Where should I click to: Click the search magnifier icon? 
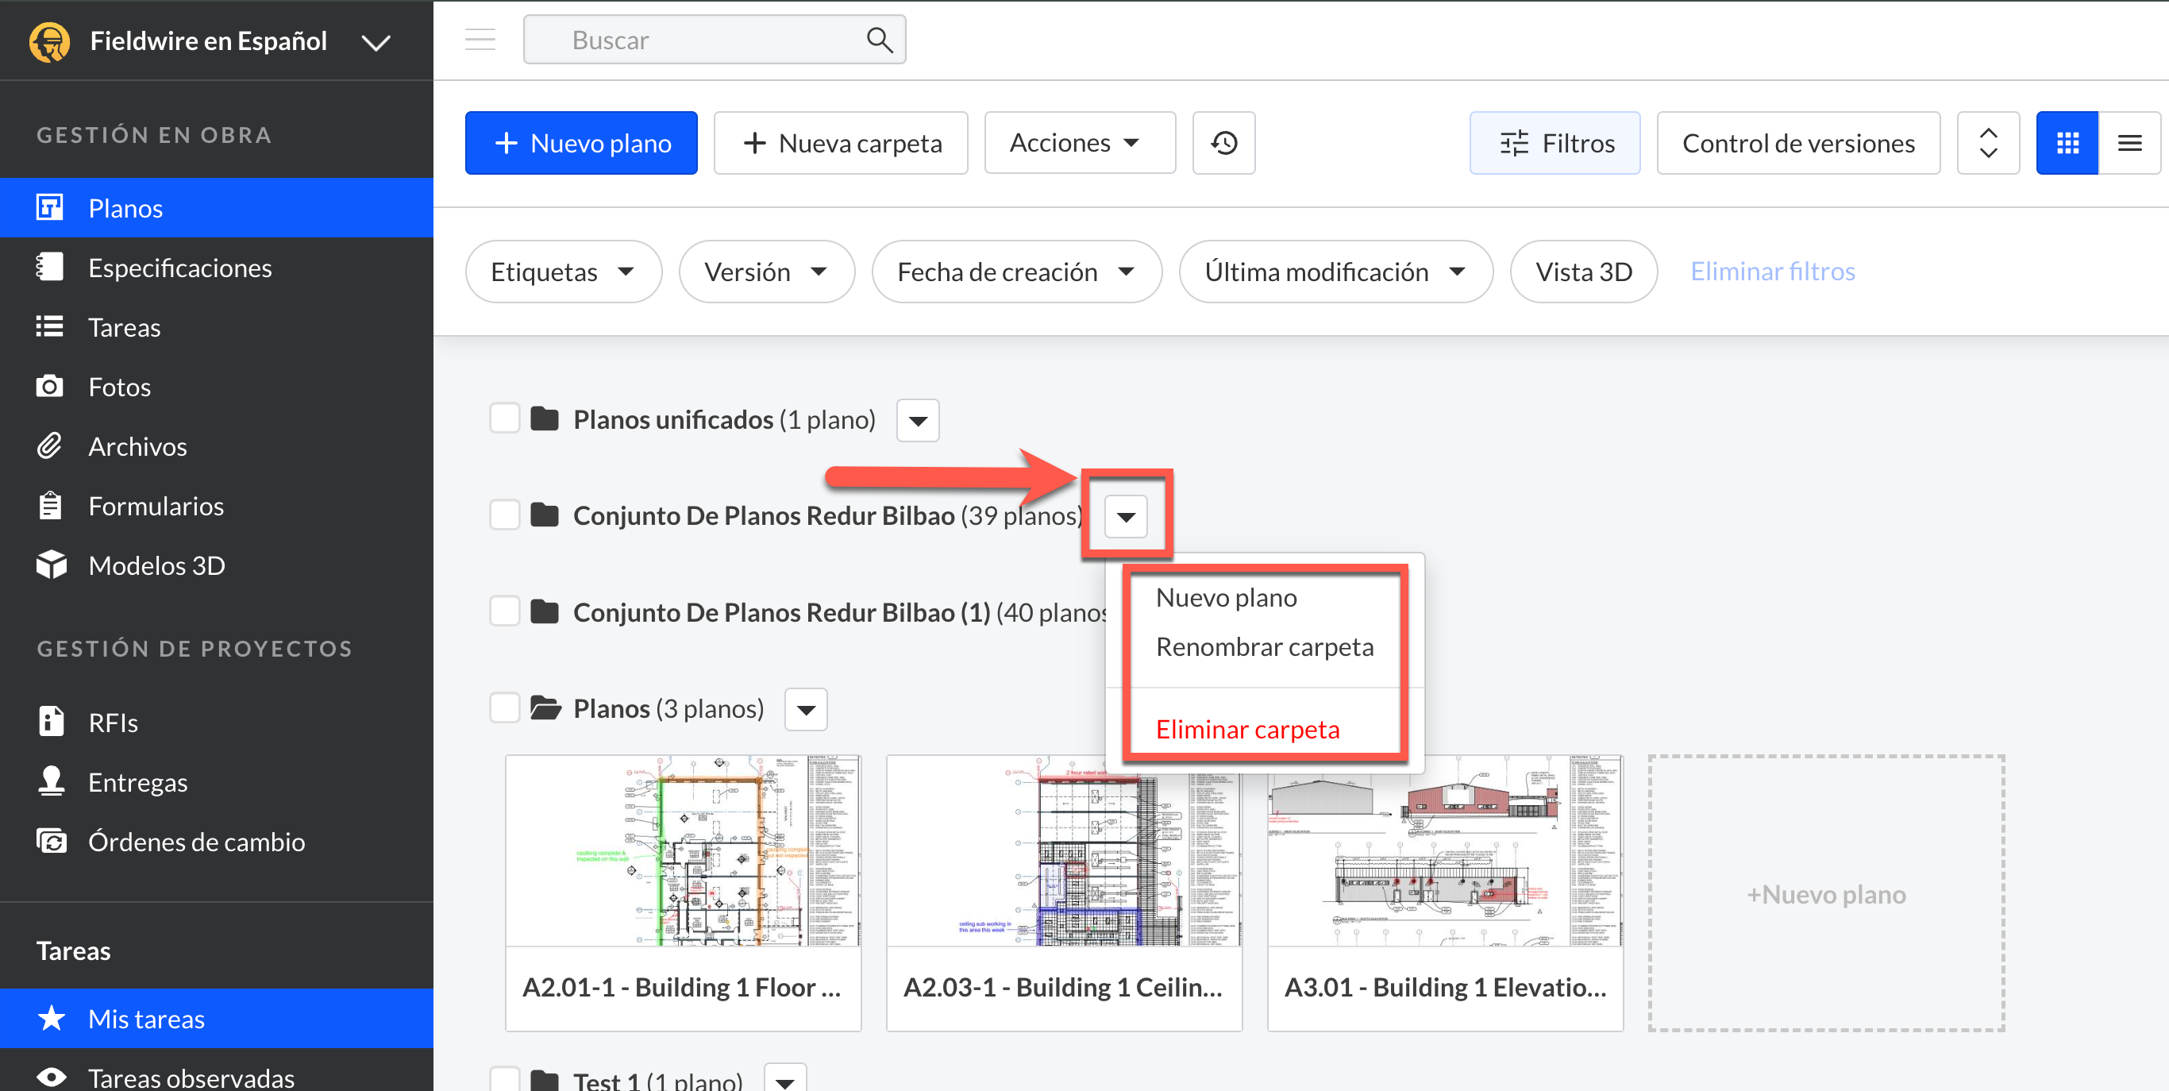click(879, 40)
